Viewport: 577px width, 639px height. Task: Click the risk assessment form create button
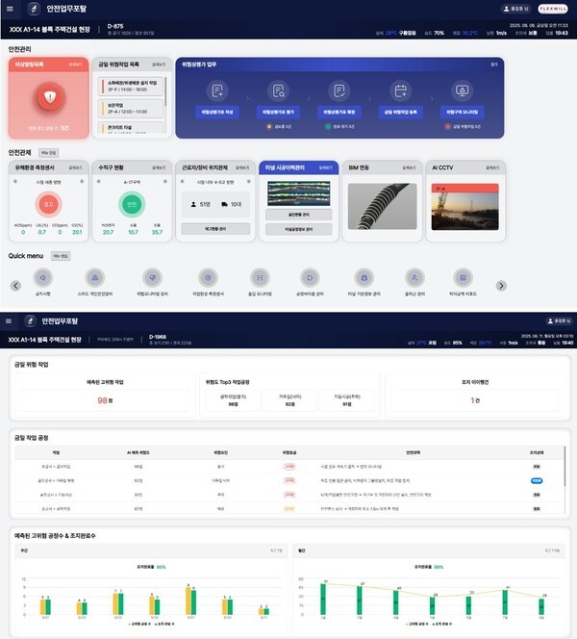point(217,112)
